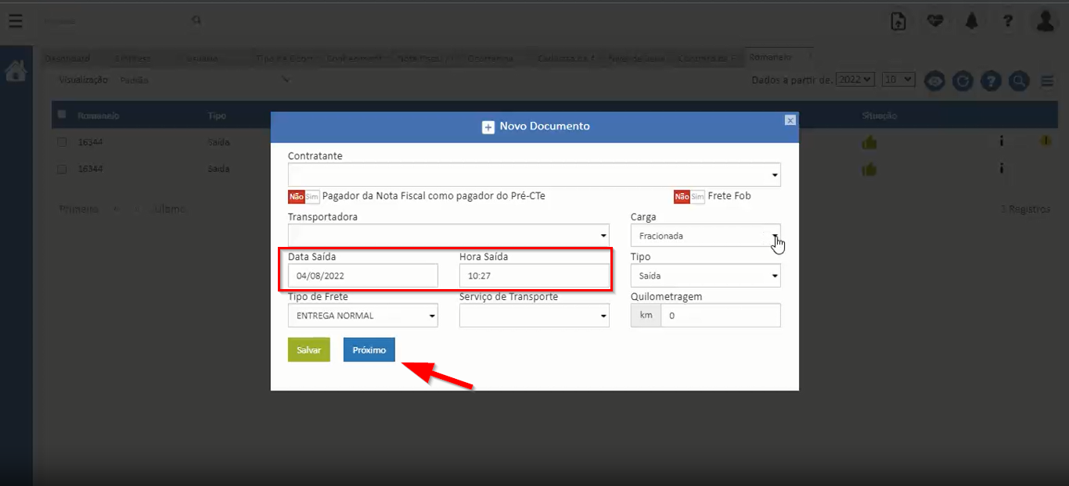The image size is (1069, 486).
Task: Click the Próximo button
Action: pyautogui.click(x=369, y=350)
